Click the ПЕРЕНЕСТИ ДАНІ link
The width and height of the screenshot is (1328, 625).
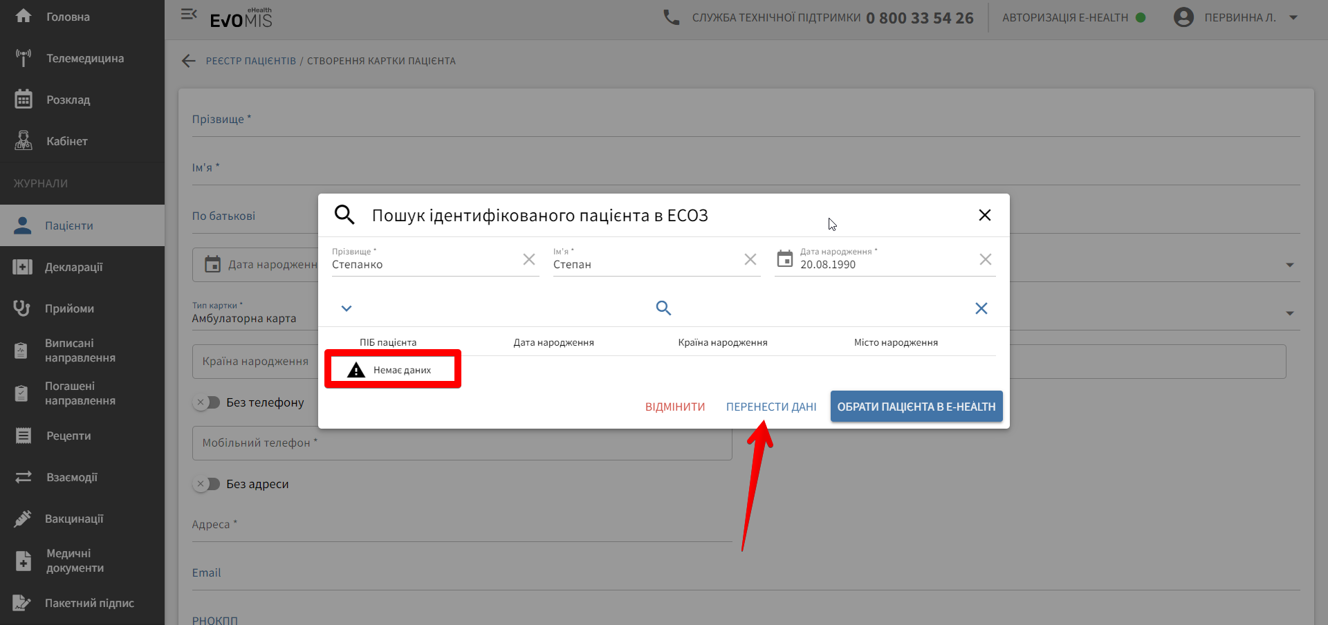(771, 407)
